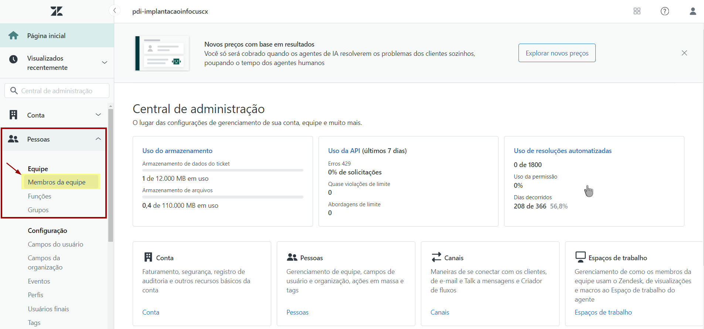
Task: Click the sidebar vertical scrollbar
Action: click(x=110, y=174)
